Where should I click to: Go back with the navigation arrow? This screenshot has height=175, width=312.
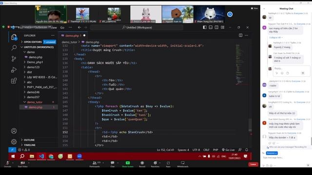click(79, 27)
